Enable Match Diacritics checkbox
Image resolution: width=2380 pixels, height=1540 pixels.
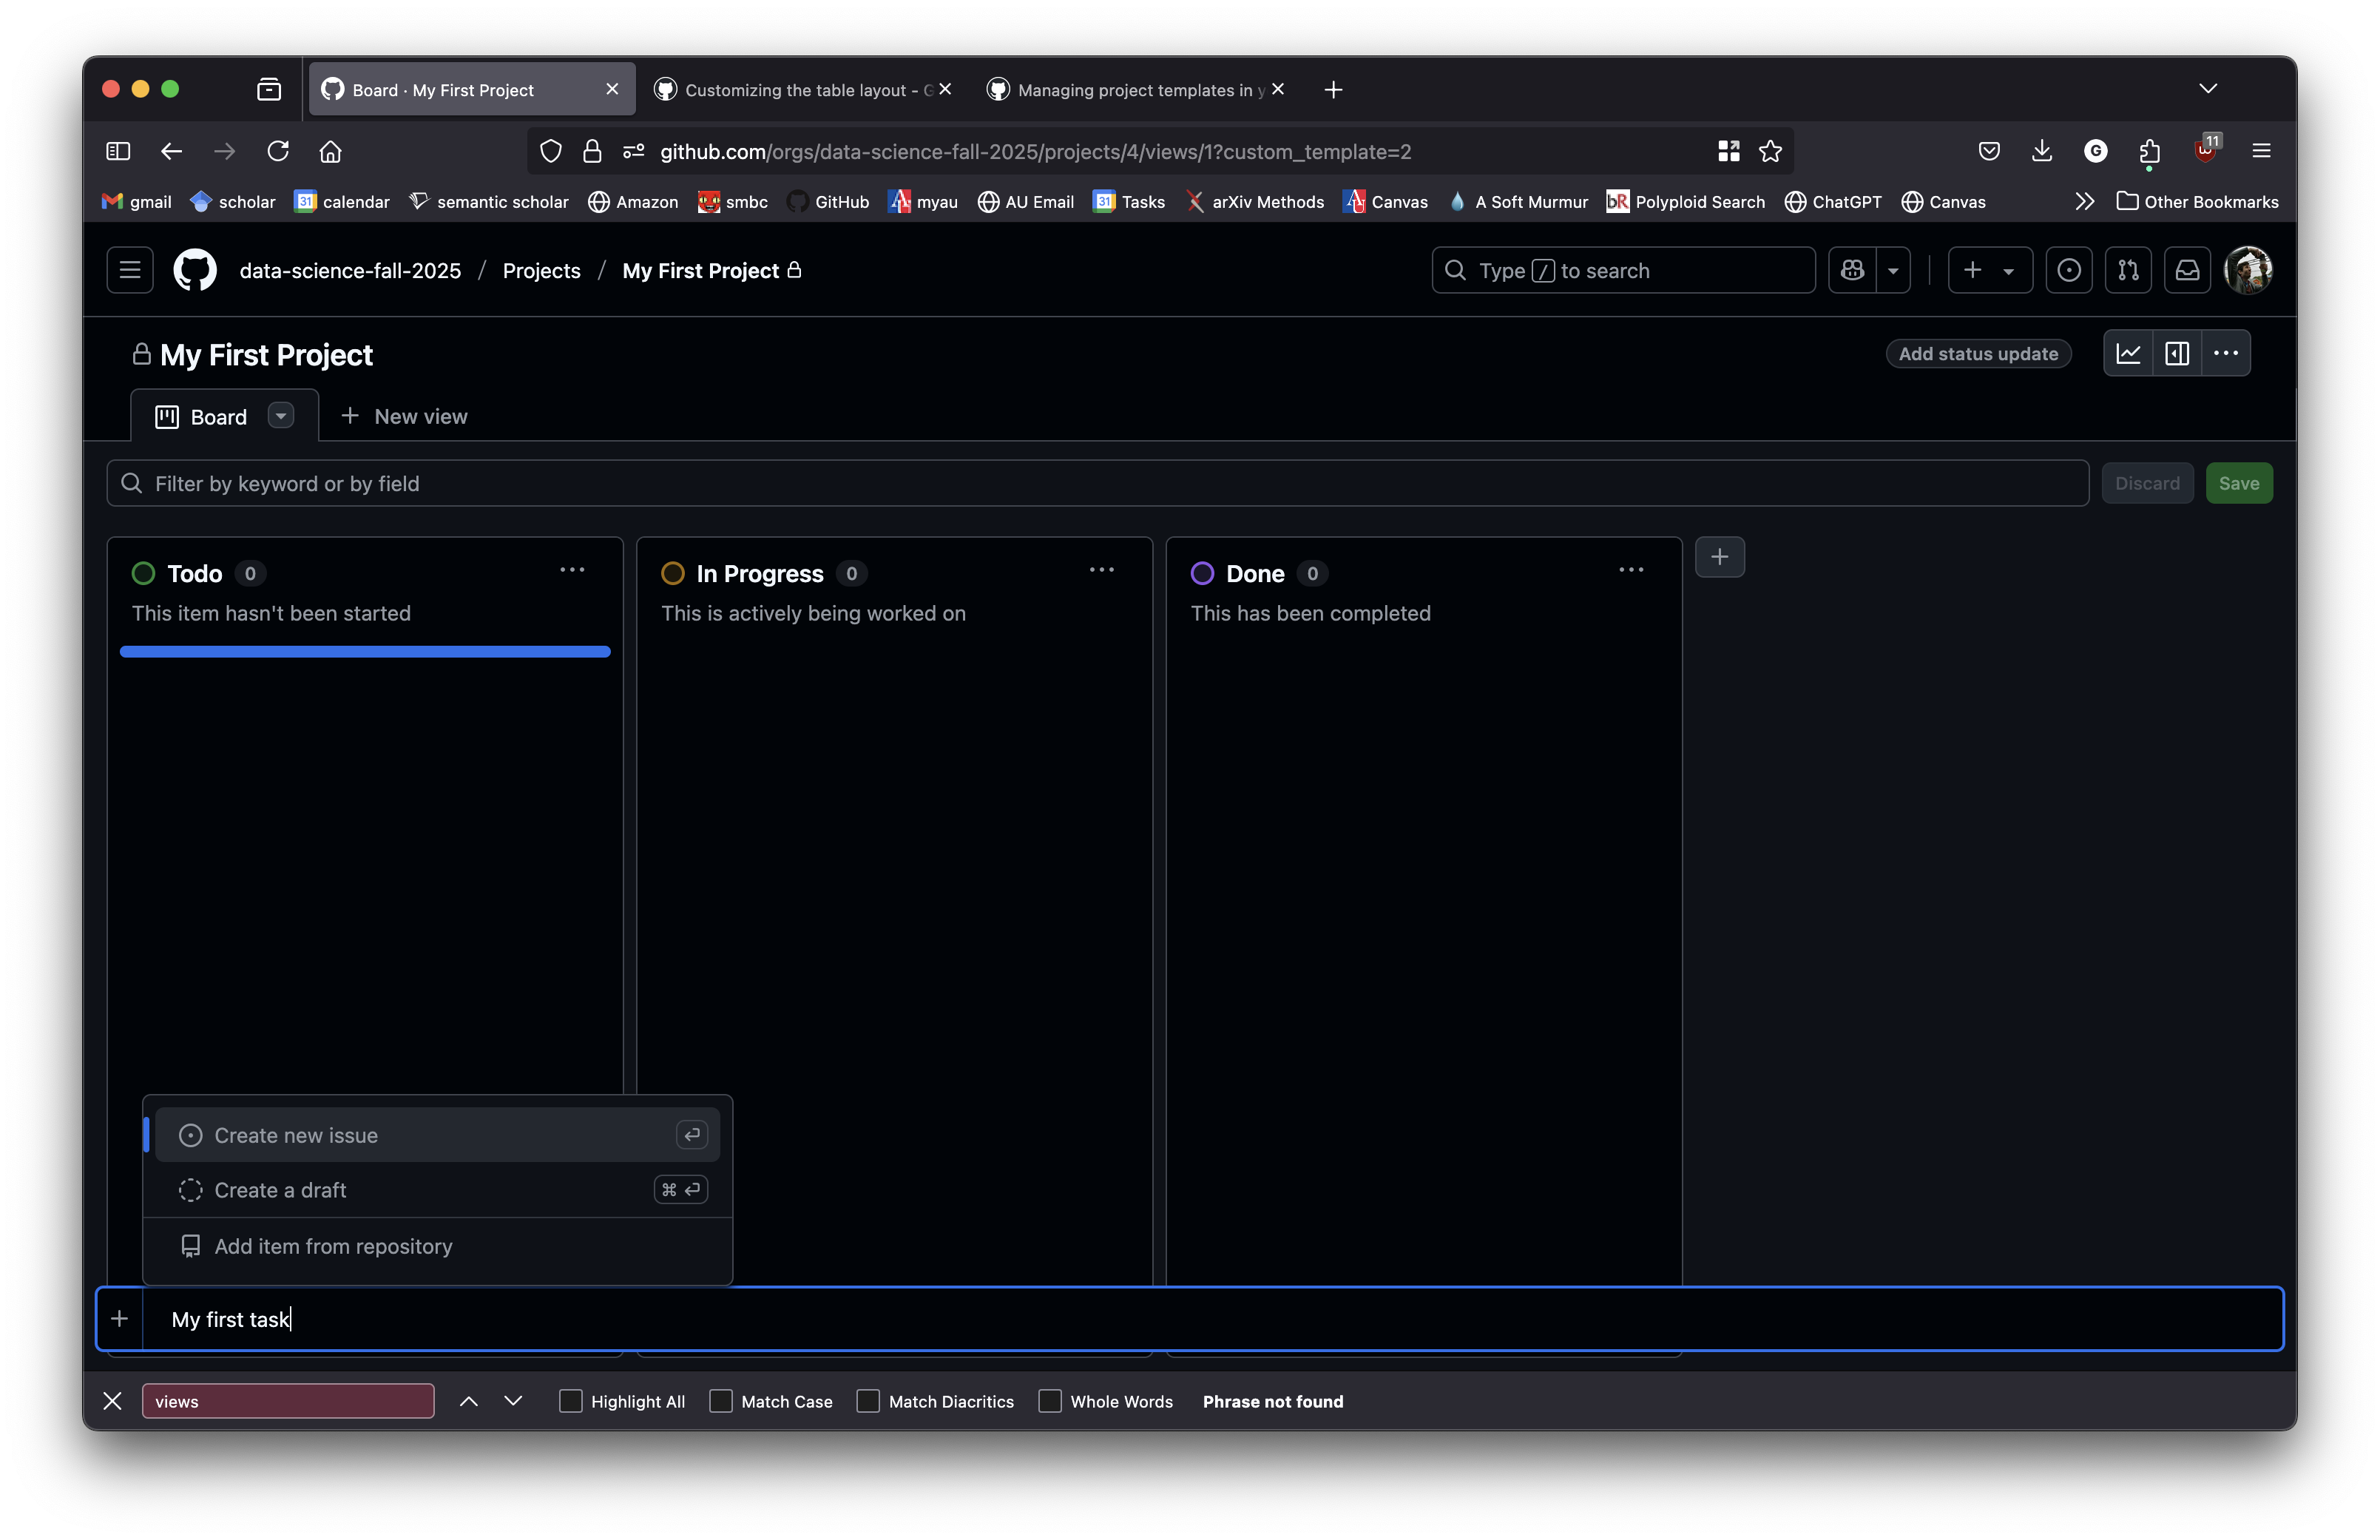[868, 1401]
